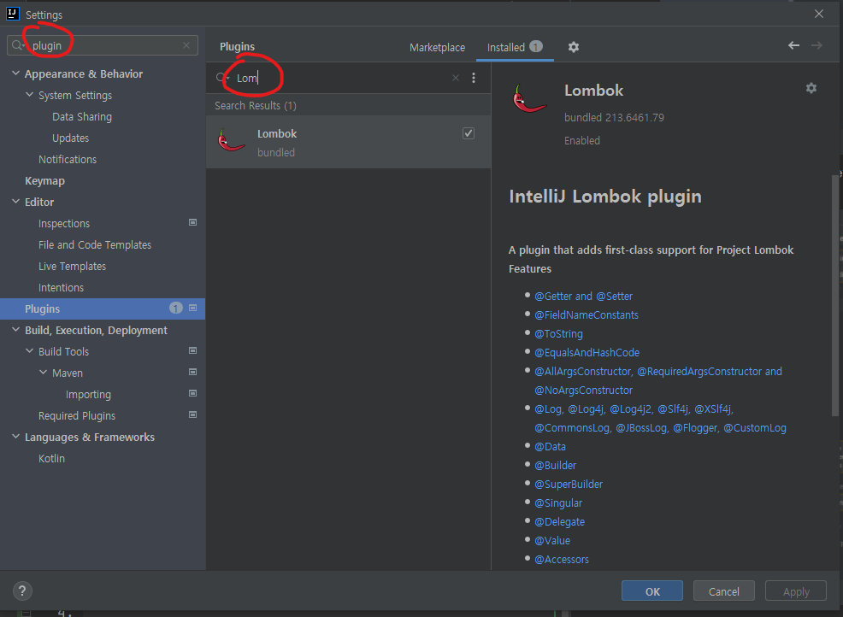
Task: Click project-level icon next to Maven
Action: tap(192, 372)
